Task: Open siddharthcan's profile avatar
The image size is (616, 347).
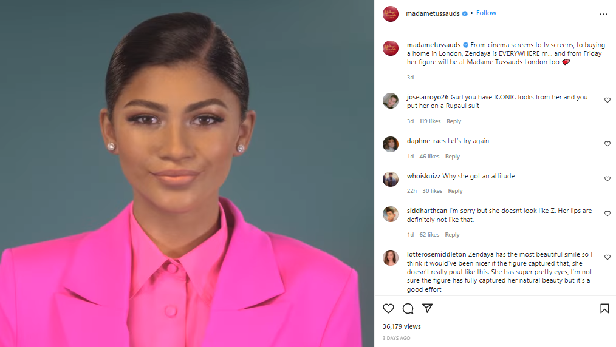Action: point(391,214)
